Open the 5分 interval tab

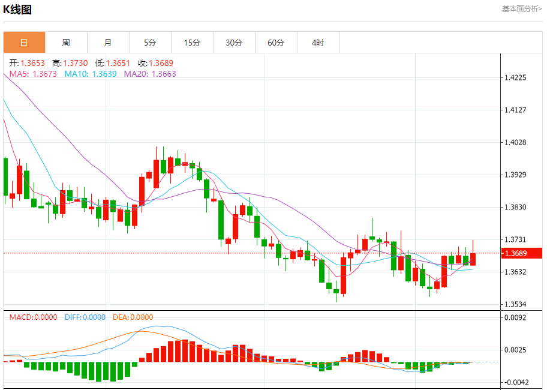point(150,43)
